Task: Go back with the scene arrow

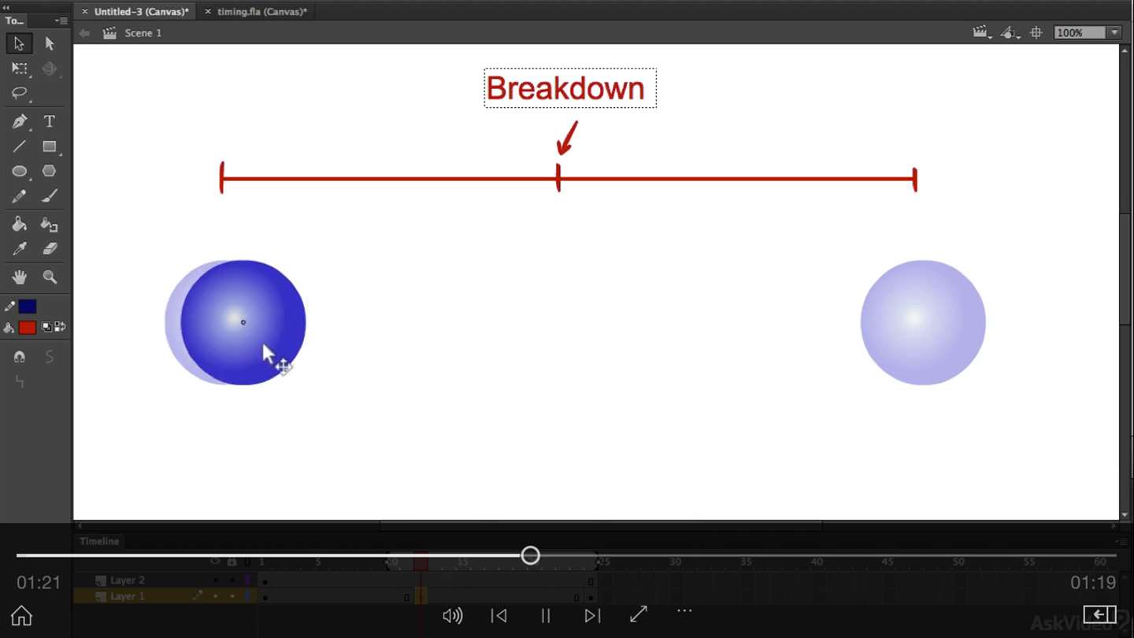Action: 84,33
